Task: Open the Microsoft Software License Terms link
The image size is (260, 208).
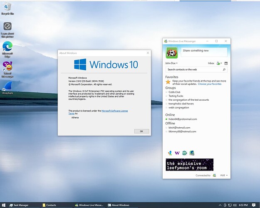Action: tap(98, 112)
